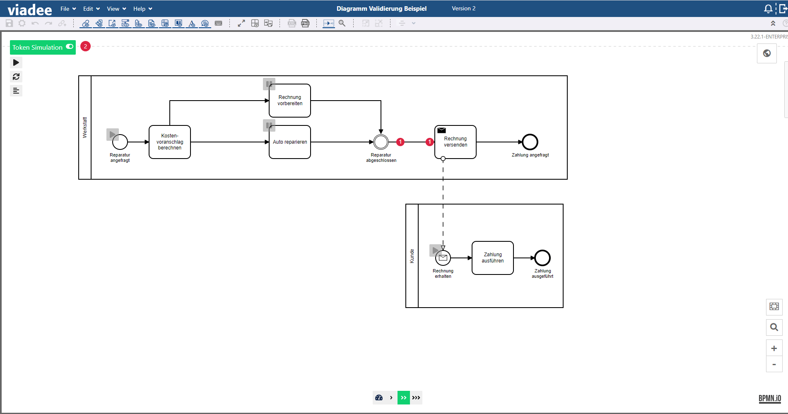Open the BPMN.iO link
788x414 pixels.
pyautogui.click(x=770, y=398)
